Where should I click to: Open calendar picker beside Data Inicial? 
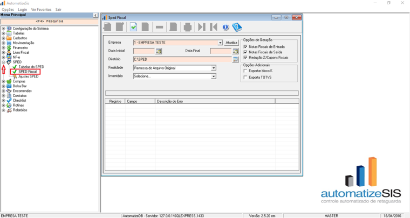point(159,51)
